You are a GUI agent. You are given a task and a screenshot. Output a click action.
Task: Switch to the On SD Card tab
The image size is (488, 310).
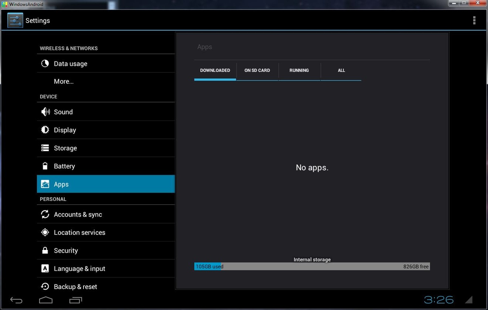[257, 71]
